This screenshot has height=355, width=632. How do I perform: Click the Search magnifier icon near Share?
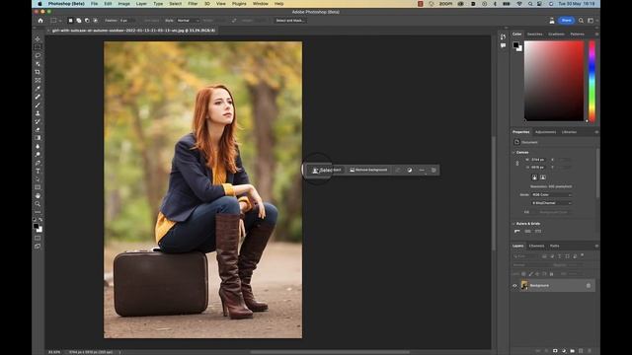(581, 21)
